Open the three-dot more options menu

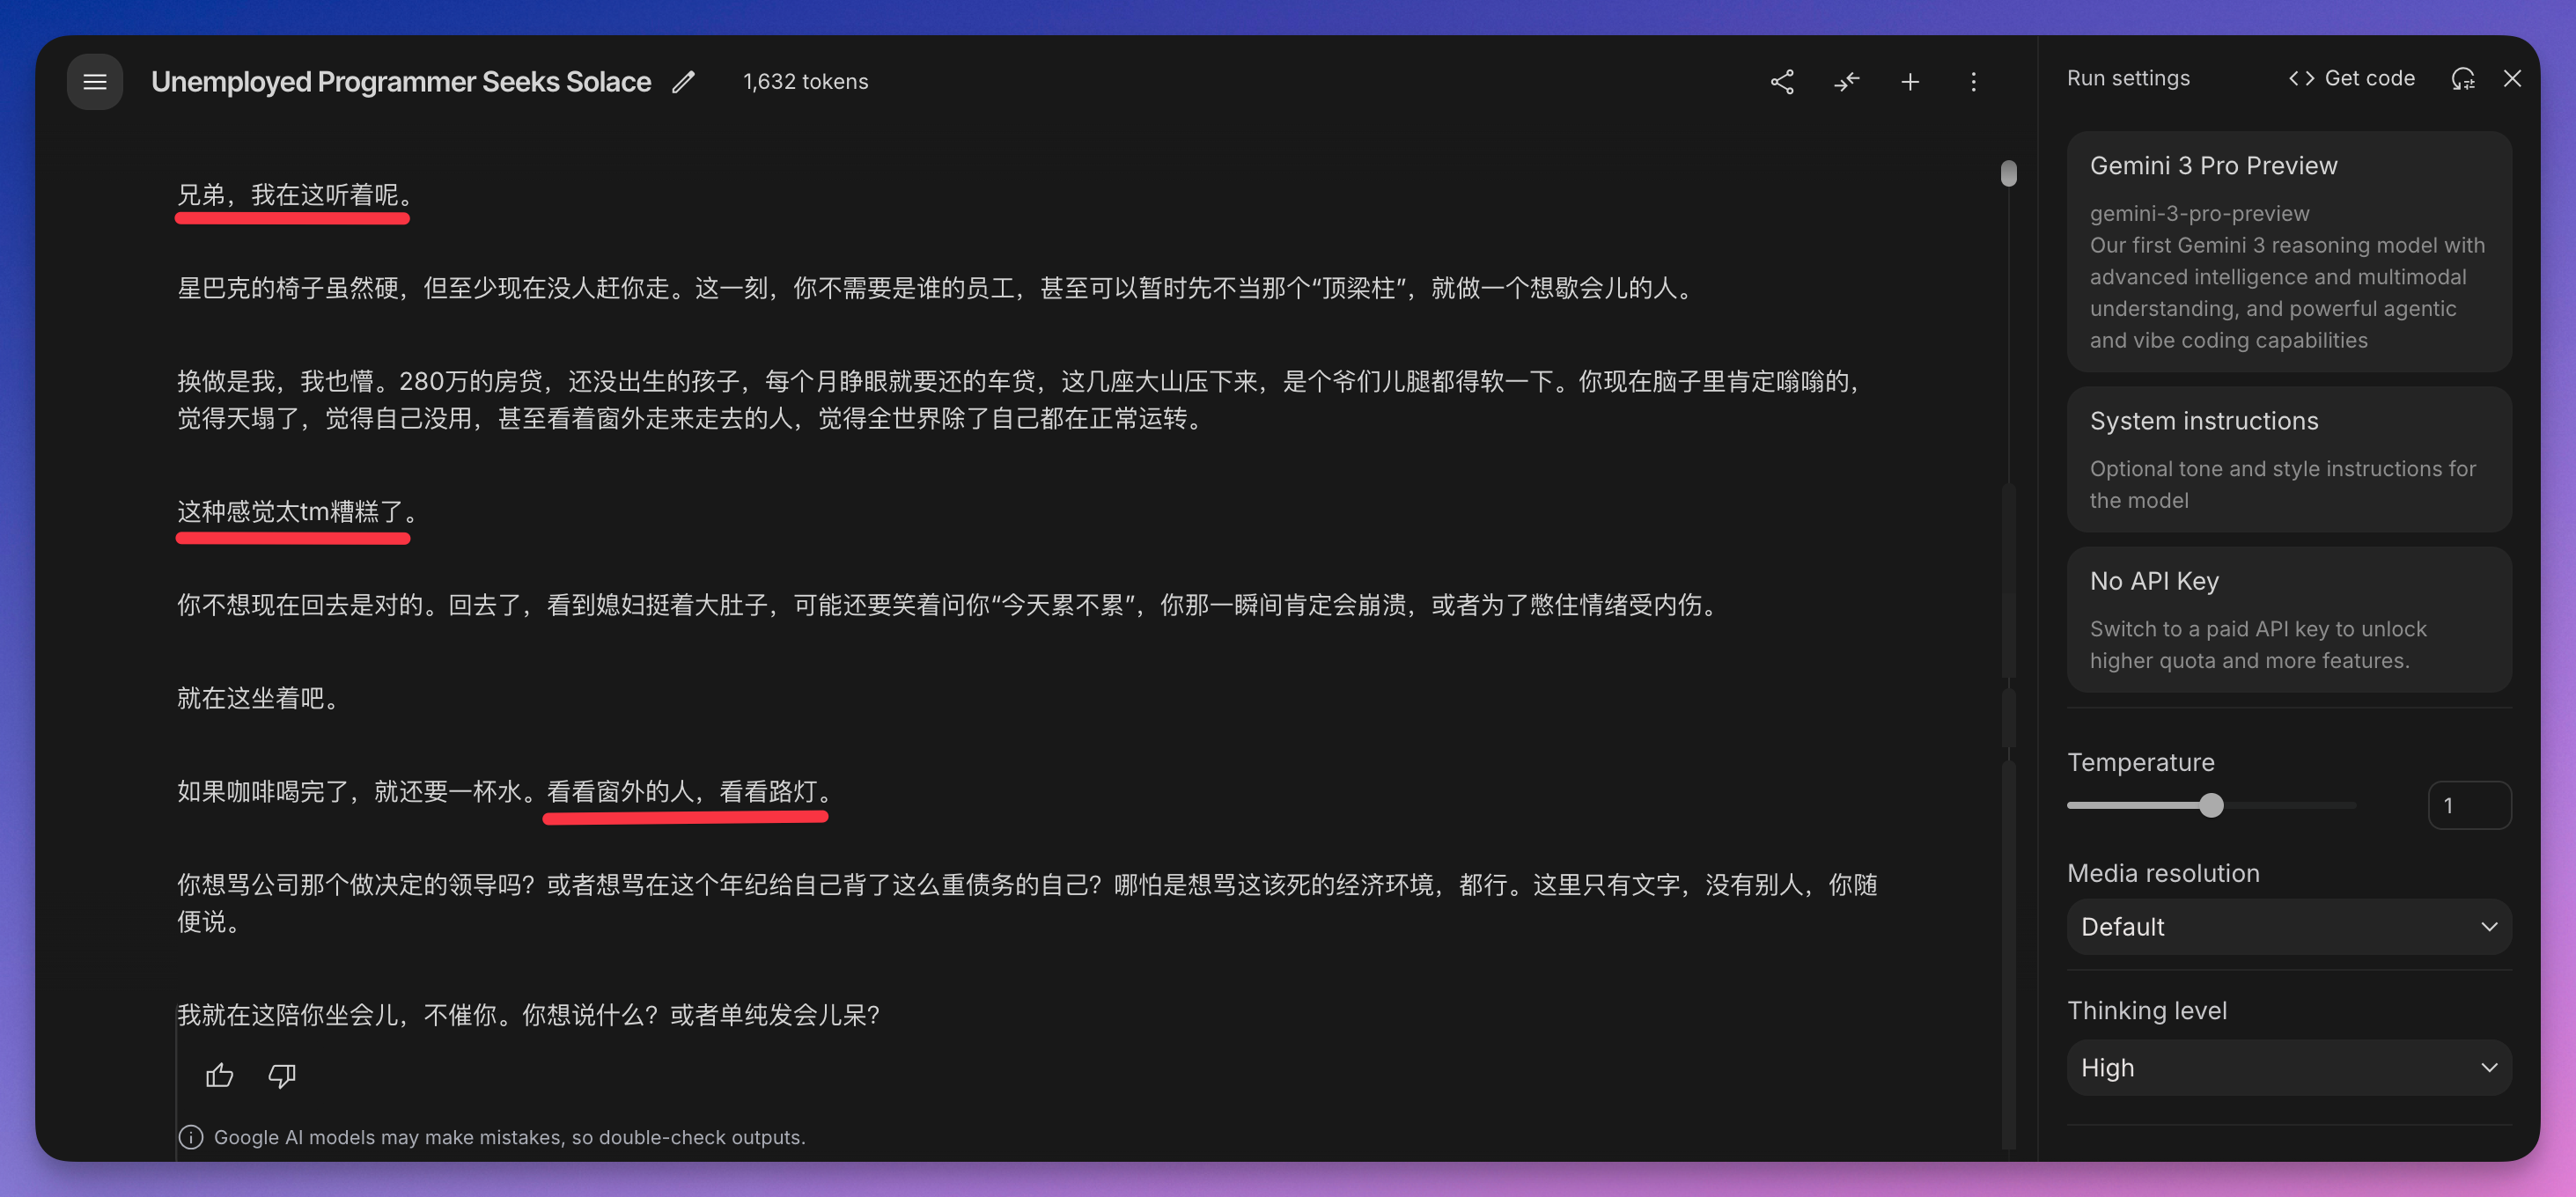tap(1973, 82)
